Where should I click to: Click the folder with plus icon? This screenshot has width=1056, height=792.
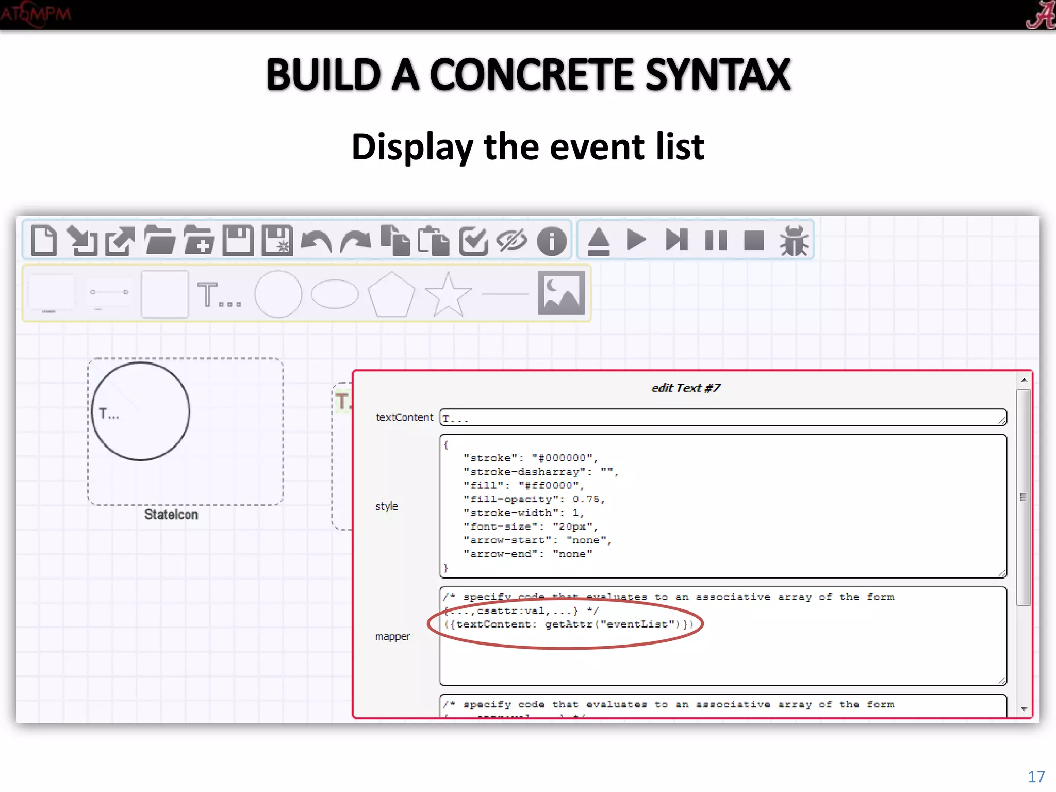click(x=199, y=240)
